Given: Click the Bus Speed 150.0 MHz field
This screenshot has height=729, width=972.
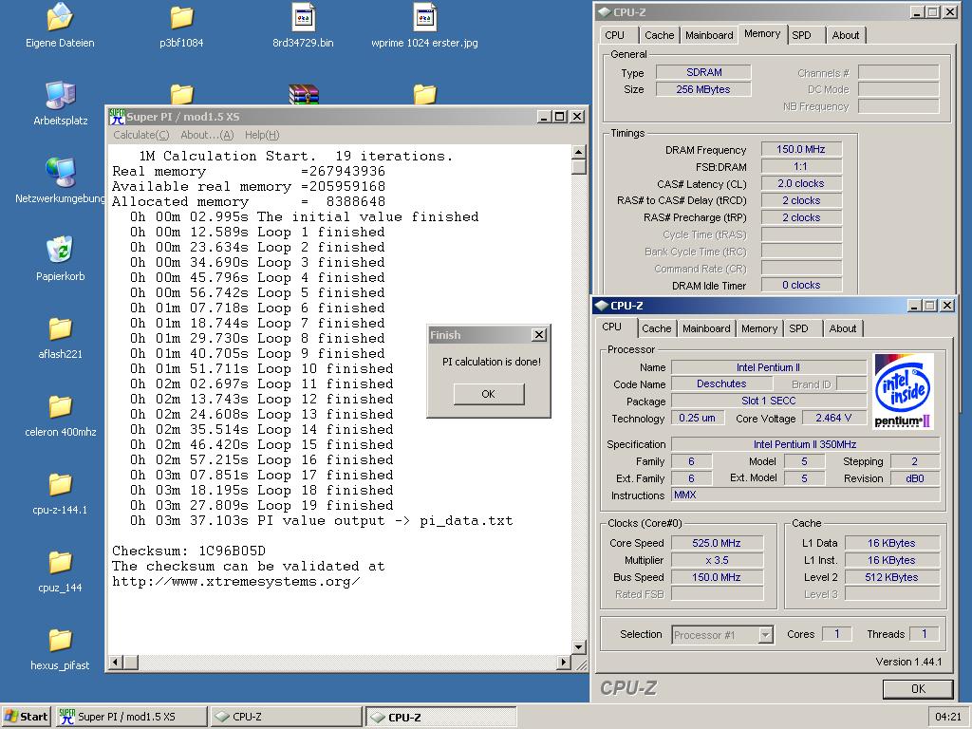Looking at the screenshot, I should tap(717, 577).
